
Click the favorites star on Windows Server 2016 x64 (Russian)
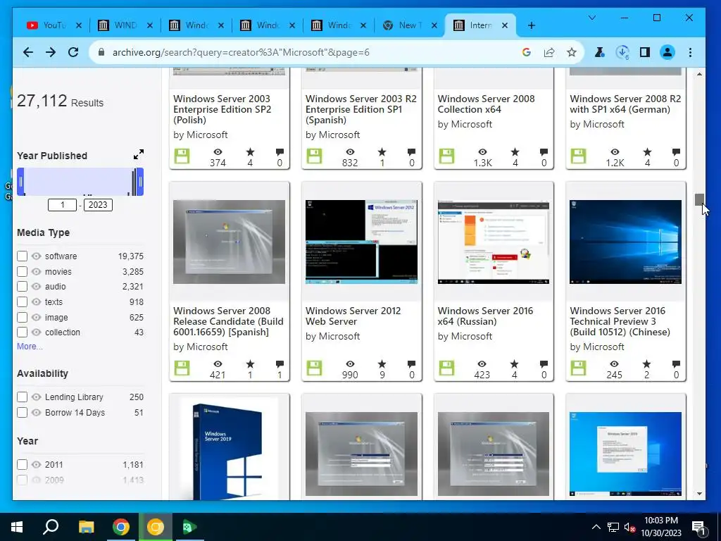click(x=515, y=364)
